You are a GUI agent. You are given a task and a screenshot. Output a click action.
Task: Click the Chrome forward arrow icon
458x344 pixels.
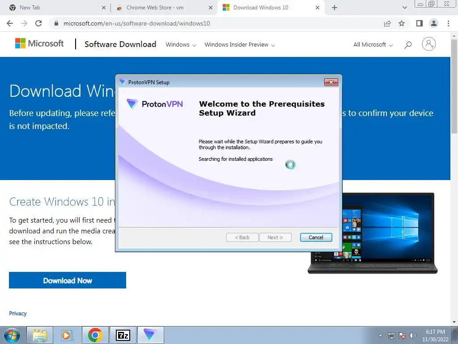[x=24, y=23]
